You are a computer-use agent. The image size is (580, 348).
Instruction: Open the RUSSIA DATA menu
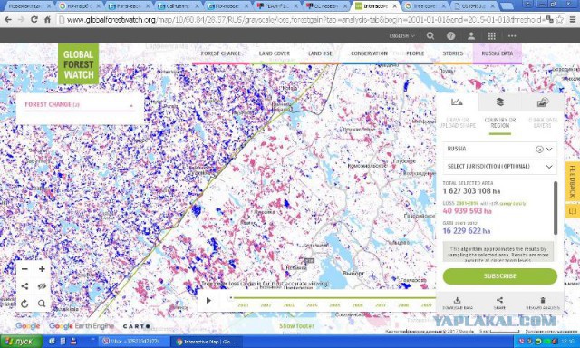[x=498, y=53]
